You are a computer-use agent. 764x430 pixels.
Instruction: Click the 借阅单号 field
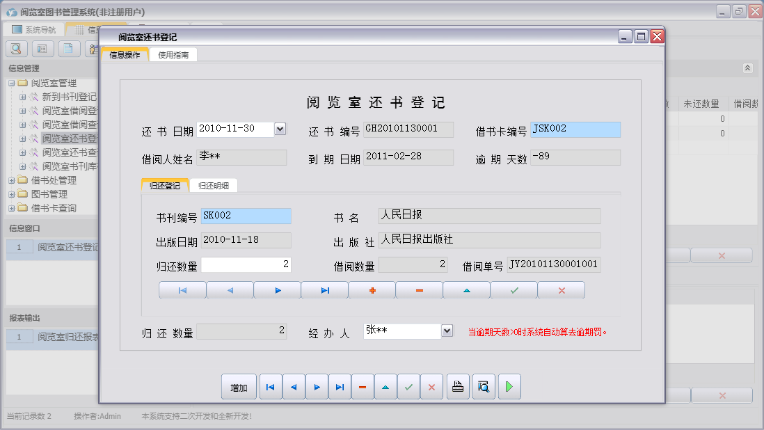point(554,264)
